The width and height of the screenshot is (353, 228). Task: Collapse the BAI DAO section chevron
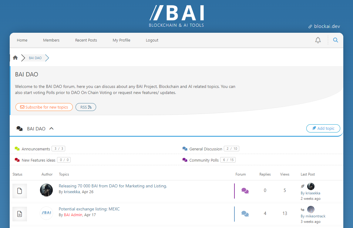(52, 129)
